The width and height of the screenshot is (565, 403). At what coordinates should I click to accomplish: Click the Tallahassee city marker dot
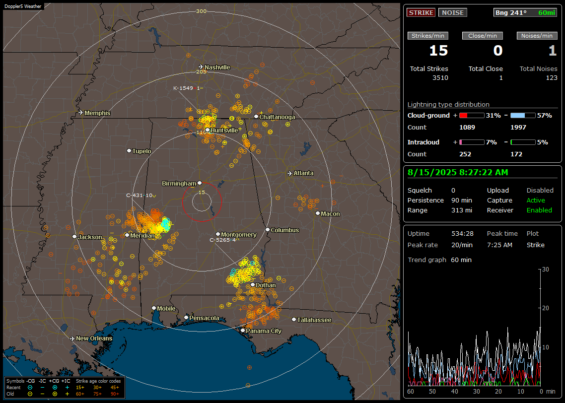point(294,320)
